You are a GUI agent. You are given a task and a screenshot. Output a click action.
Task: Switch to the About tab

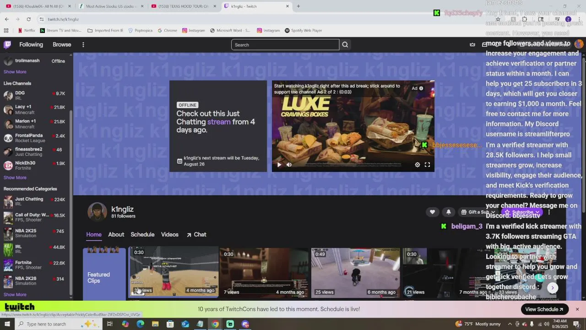click(x=116, y=235)
